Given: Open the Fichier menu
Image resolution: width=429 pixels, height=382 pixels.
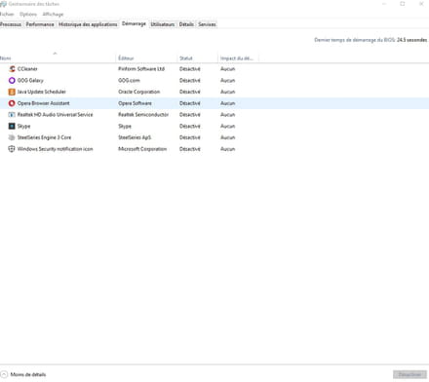Looking at the screenshot, I should pos(7,15).
